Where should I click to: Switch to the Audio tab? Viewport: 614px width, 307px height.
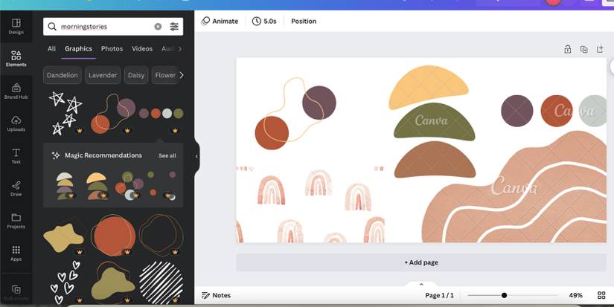click(167, 48)
